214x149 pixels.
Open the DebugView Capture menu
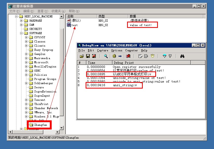[103, 50]
